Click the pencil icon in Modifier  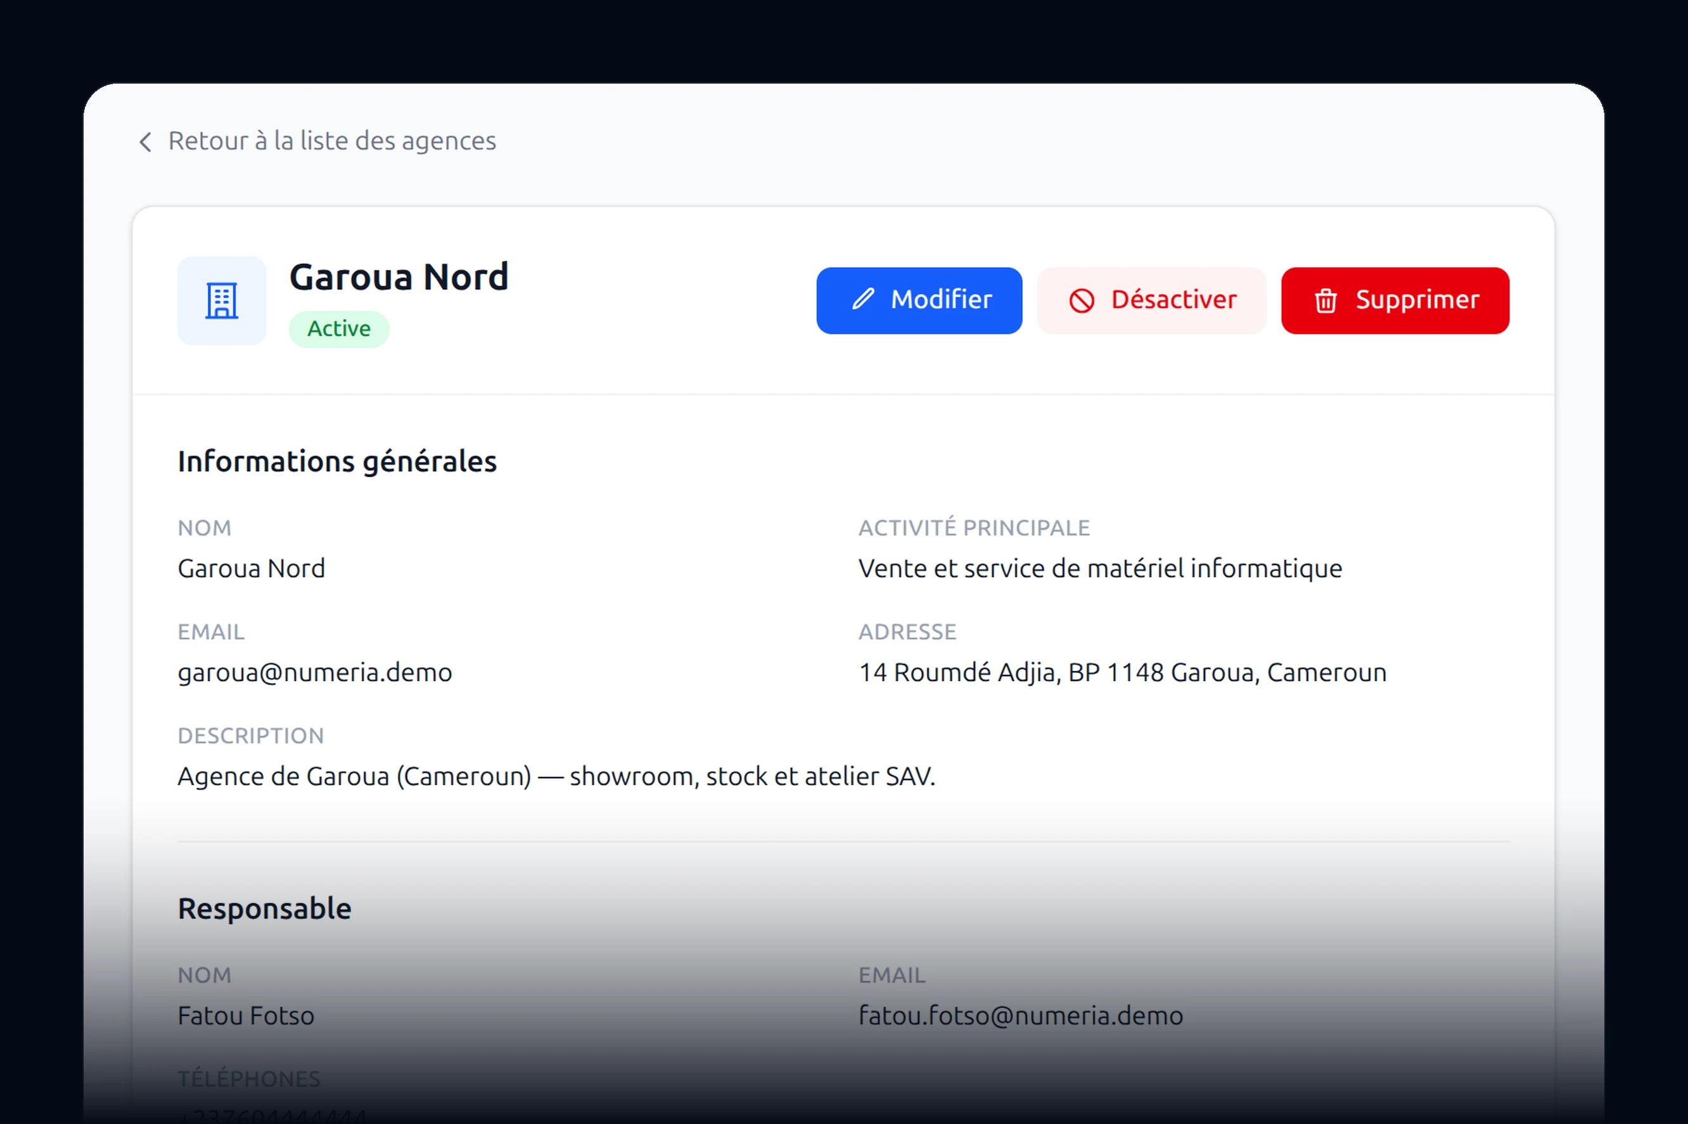point(864,299)
